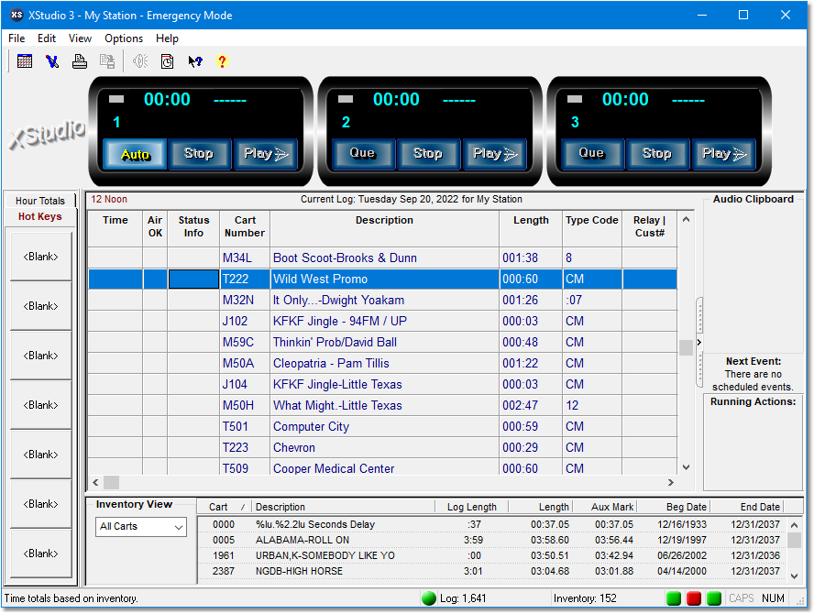Image resolution: width=814 pixels, height=614 pixels.
Task: Click the log vertical scrollbar thumb
Action: point(686,347)
